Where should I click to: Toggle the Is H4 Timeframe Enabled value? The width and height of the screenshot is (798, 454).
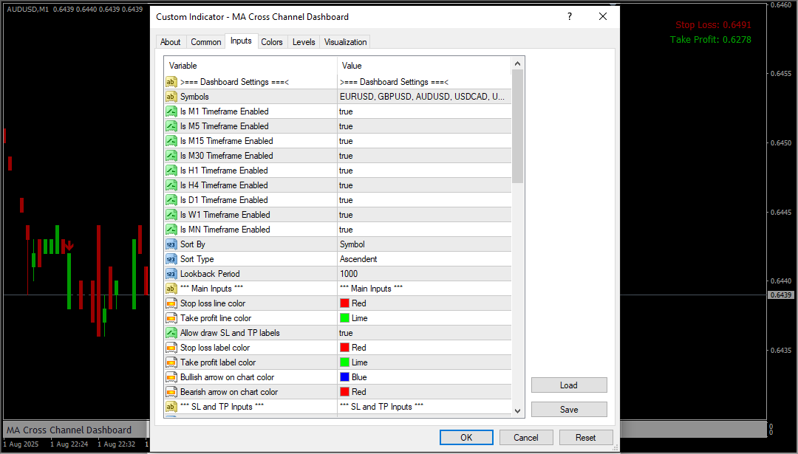coord(423,185)
